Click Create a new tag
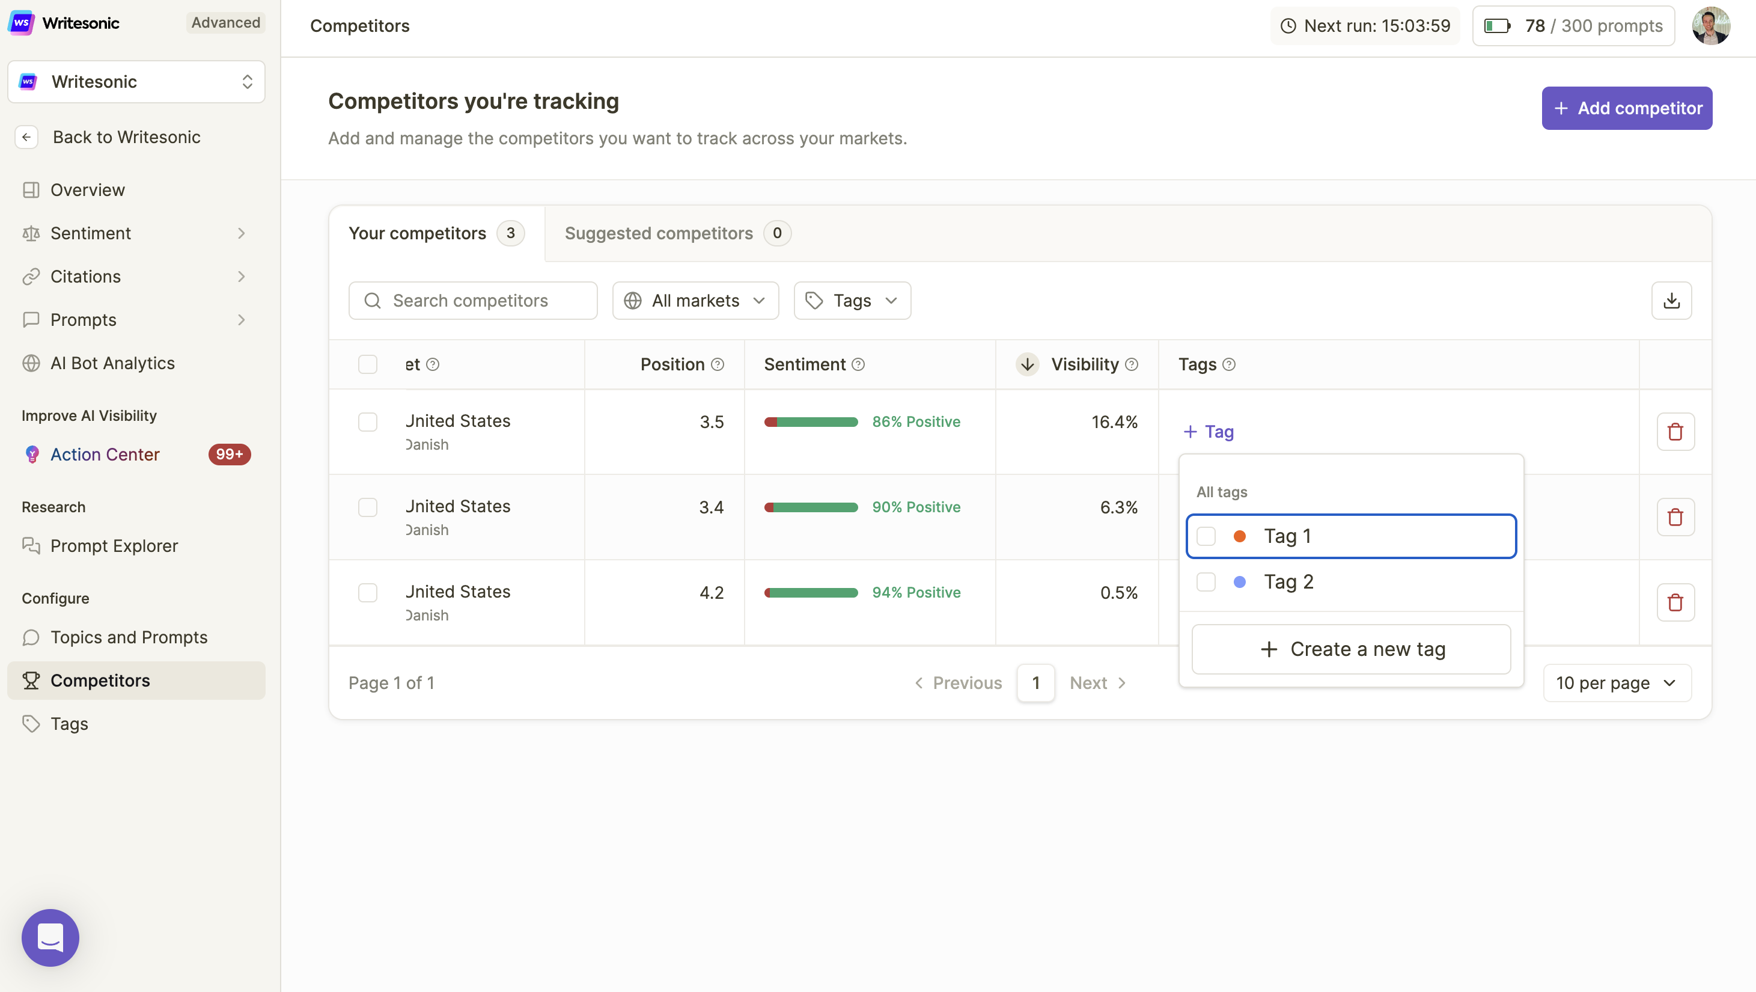 click(1350, 649)
